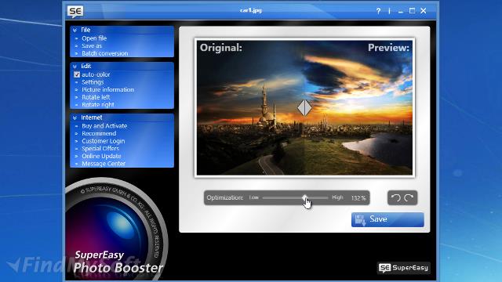Toggle the auto-color checkbox

coord(77,74)
